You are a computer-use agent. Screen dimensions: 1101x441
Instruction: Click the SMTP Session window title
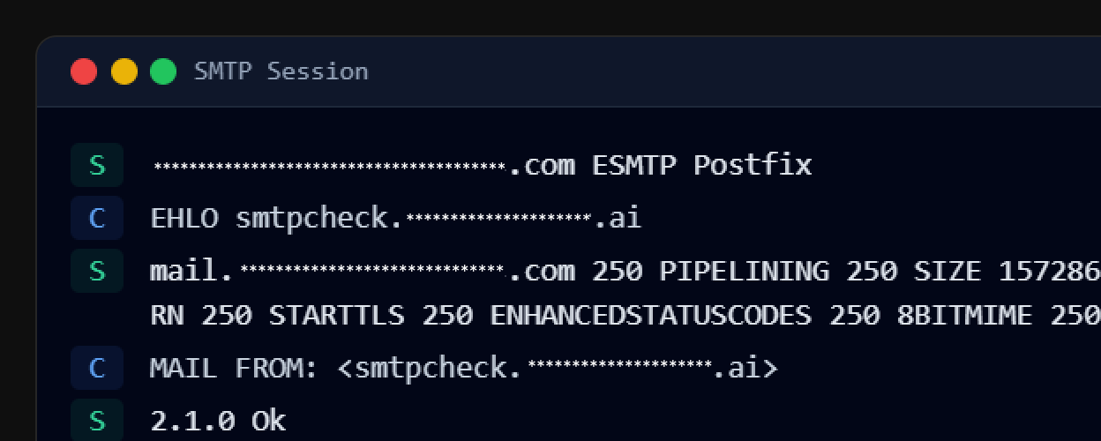281,71
